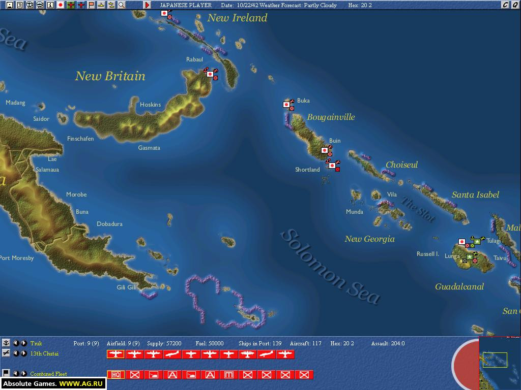Click the Finschafen map label
This screenshot has width=521, height=390.
pos(80,139)
